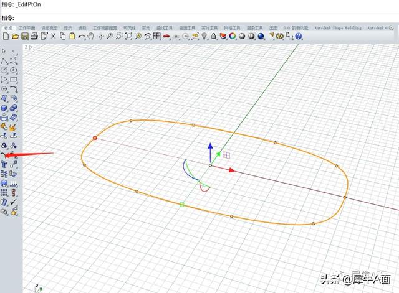Open the viewport title dropdown arrow
Image resolution: width=399 pixels, height=293 pixels.
(31, 47)
